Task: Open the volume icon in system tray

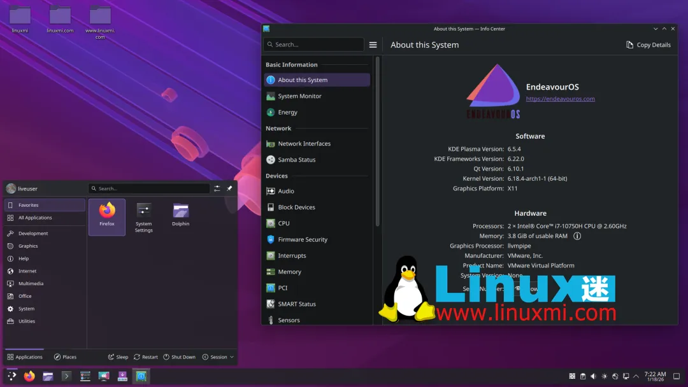Action: point(593,376)
